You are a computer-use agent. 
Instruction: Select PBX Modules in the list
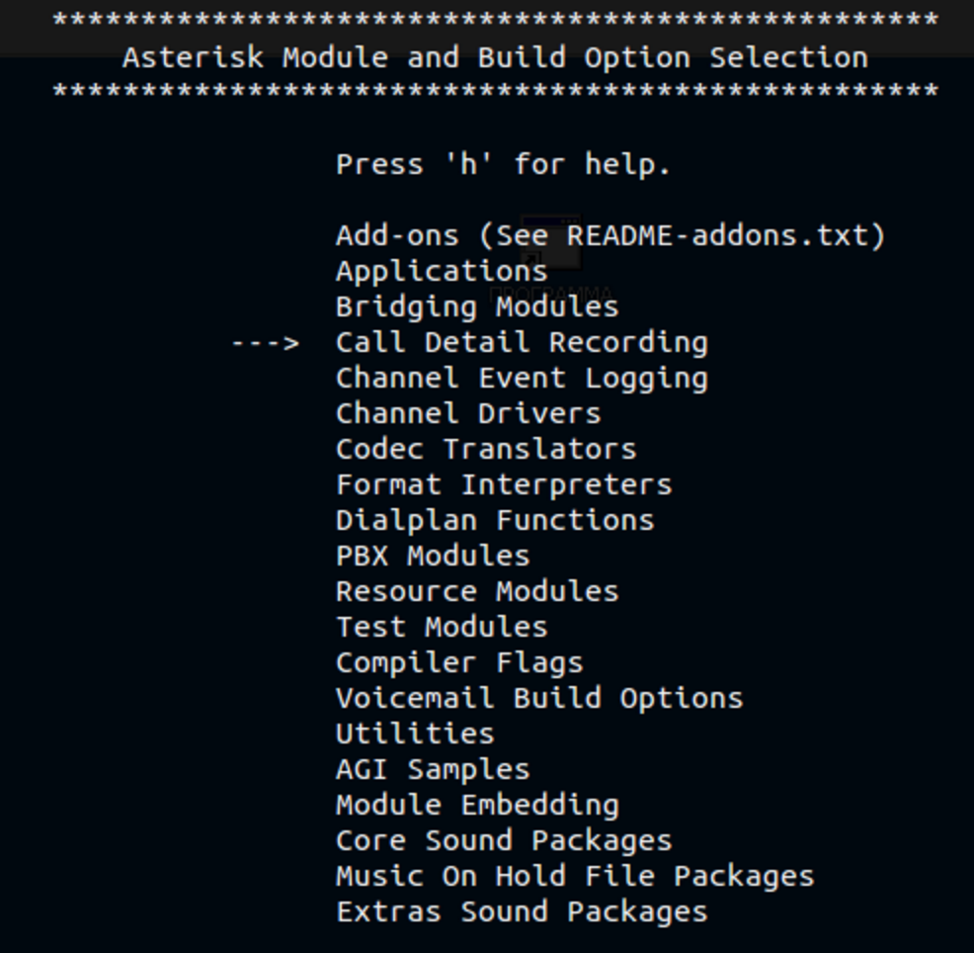[x=432, y=557]
